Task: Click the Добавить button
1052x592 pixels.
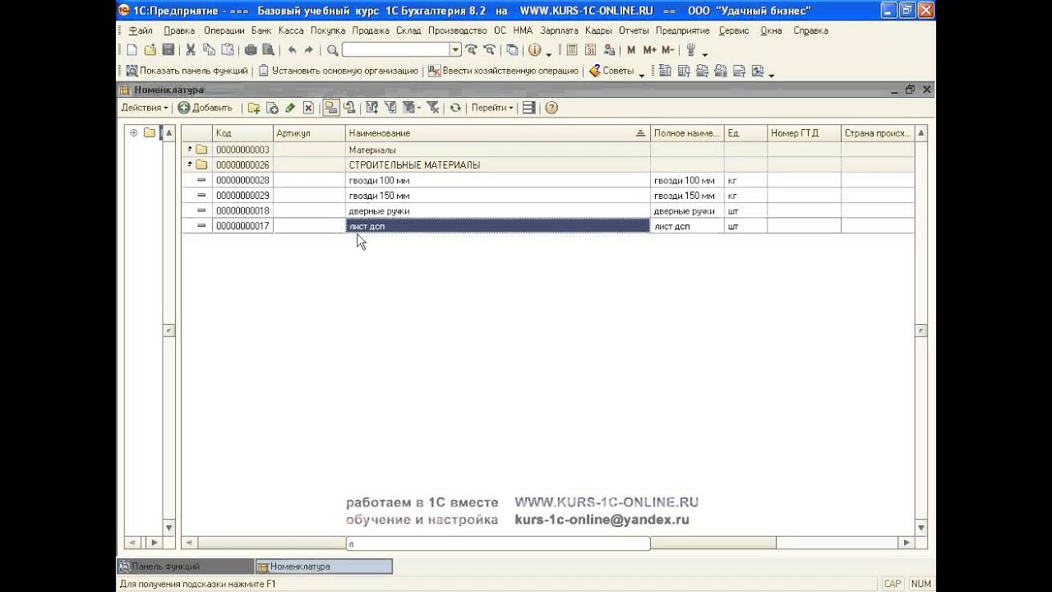Action: 205,108
